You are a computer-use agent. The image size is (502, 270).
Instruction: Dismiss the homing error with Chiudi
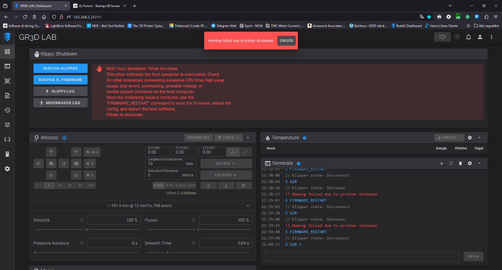pos(286,41)
